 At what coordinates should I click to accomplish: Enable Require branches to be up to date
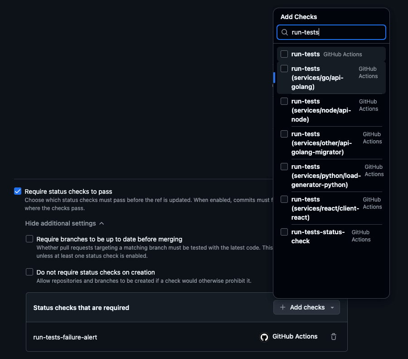coord(29,239)
